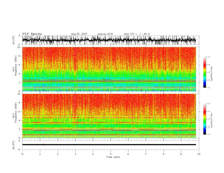The image size is (224, 173).
Task: Click the 'start UT = 1:40:0' label
Action: (x=137, y=34)
